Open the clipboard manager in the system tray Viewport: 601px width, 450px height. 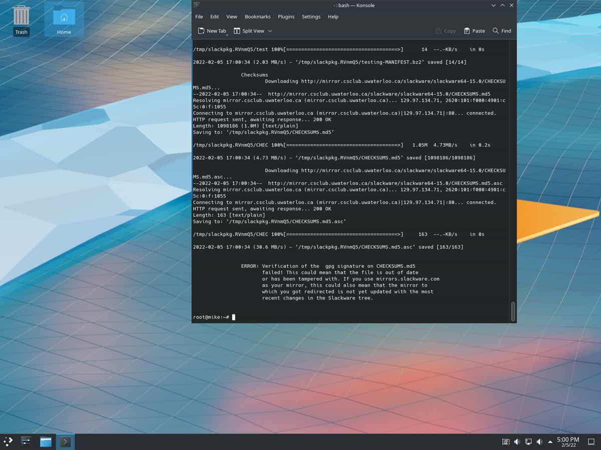coord(506,441)
